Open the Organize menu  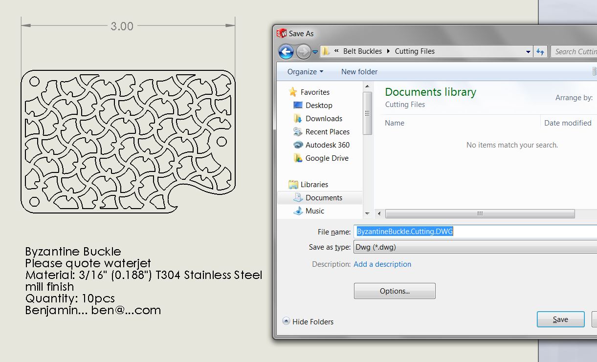(305, 72)
